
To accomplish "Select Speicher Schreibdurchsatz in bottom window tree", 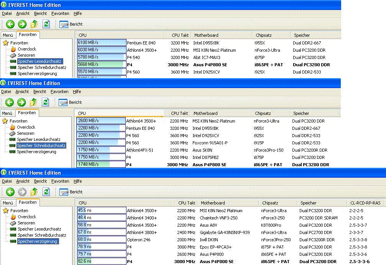I will pos(42,235).
